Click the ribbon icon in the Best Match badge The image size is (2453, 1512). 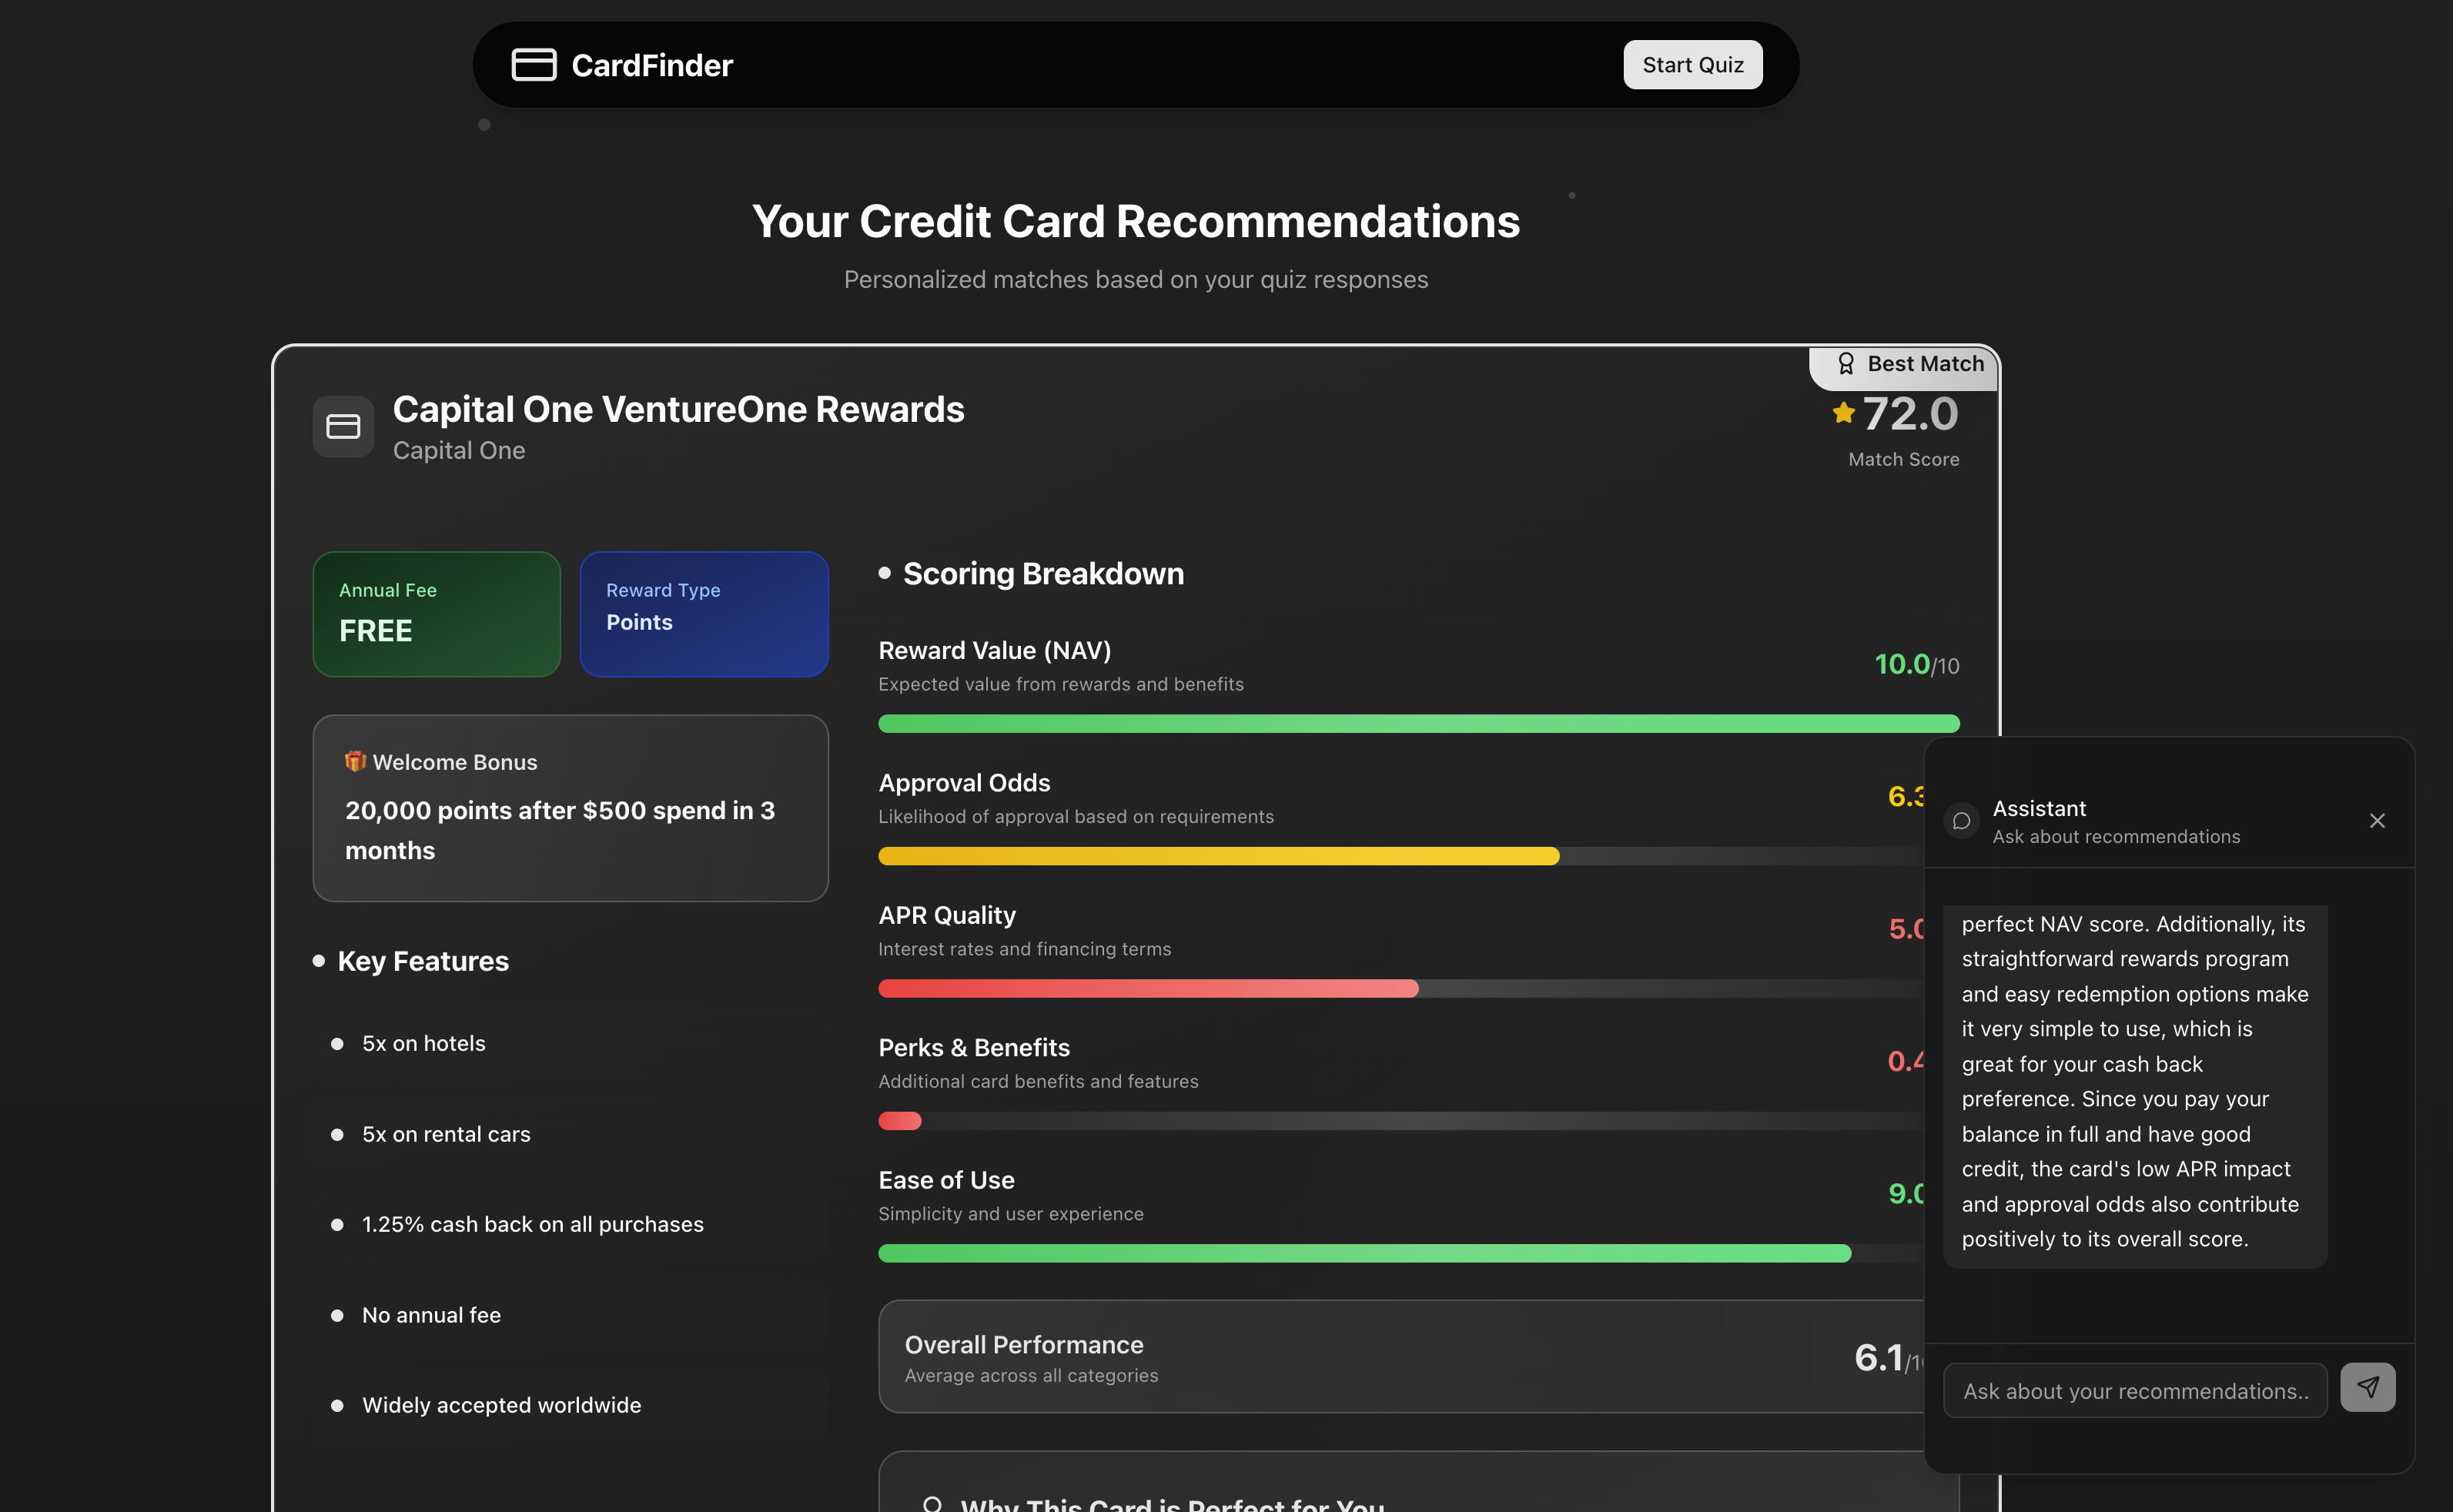point(1846,363)
